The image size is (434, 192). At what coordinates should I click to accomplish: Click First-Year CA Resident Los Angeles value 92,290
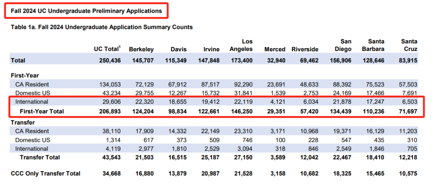(x=243, y=85)
